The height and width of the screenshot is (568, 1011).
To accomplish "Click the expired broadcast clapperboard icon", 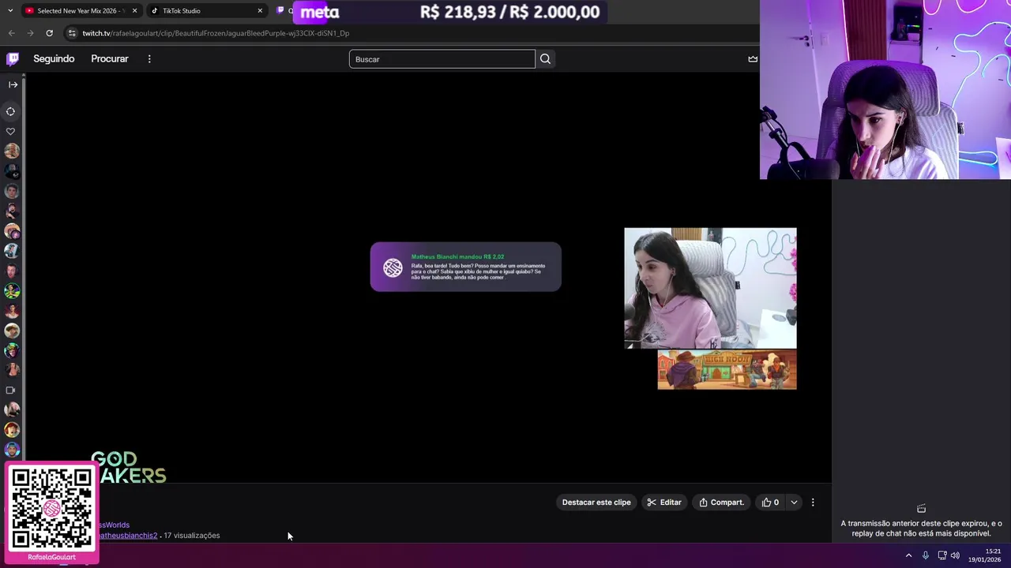I will click(x=921, y=509).
